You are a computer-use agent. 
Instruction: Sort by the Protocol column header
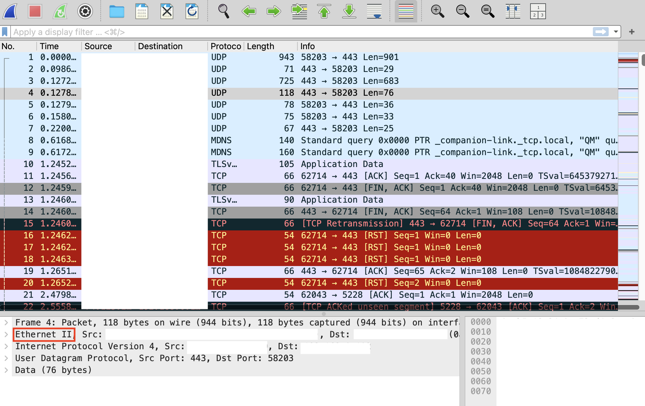click(226, 46)
